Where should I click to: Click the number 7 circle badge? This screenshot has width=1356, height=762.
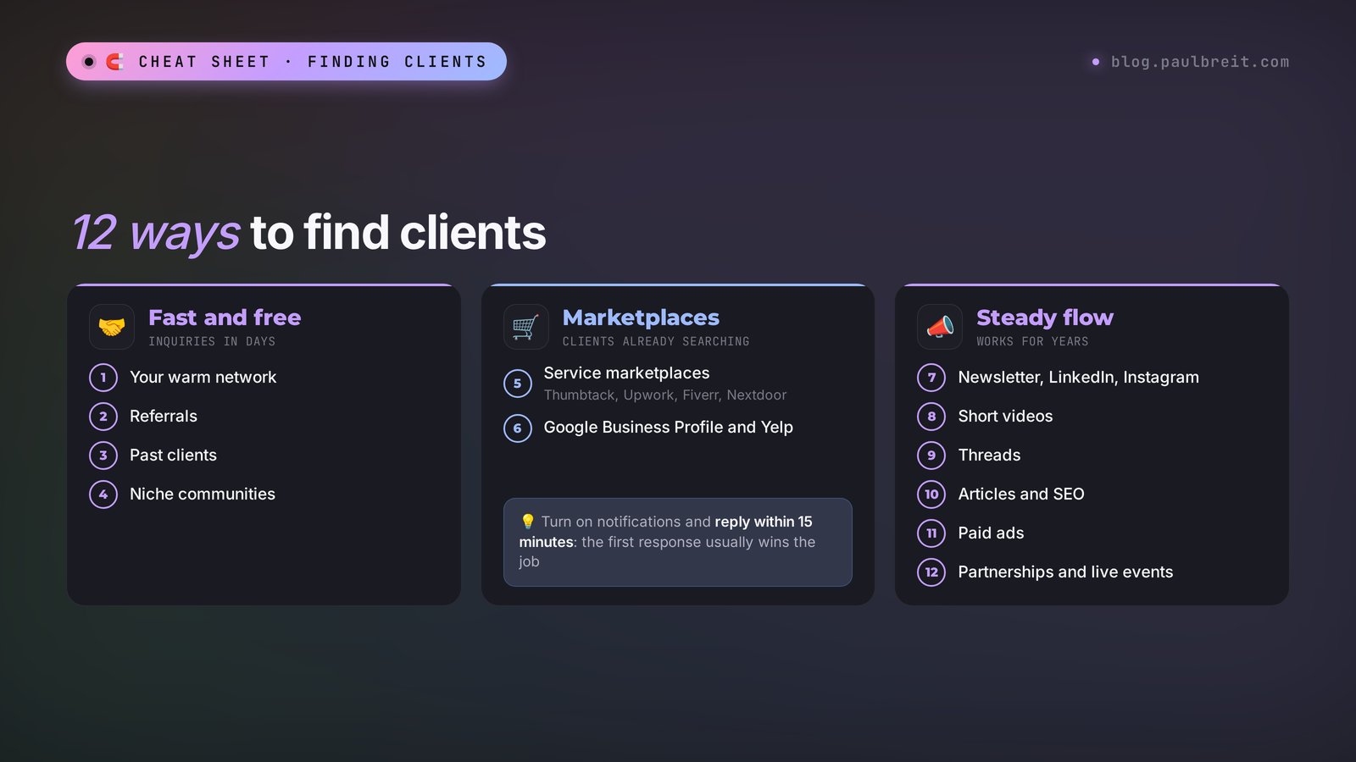931,378
